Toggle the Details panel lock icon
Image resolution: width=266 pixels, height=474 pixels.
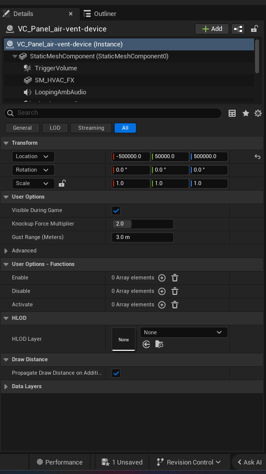coord(254,29)
